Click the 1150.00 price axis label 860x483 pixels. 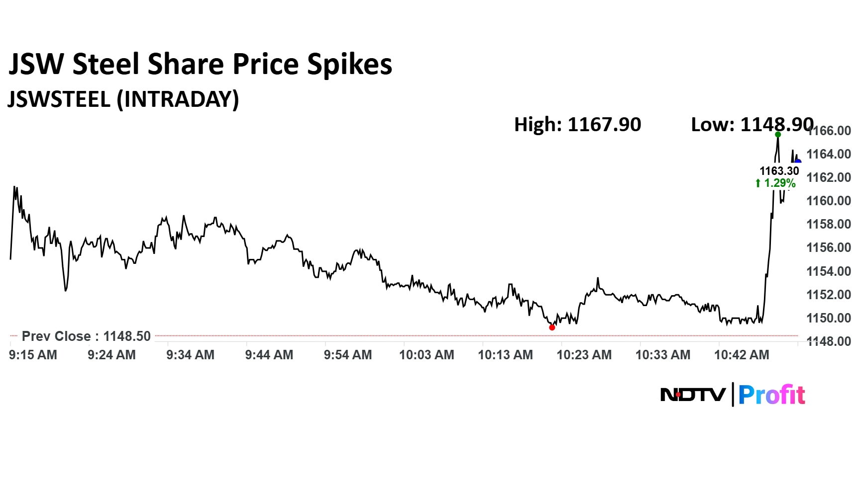(x=829, y=318)
